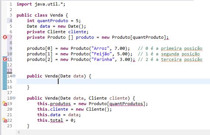Click the class name Venda on line 3
210x135 pixels.
click(x=56, y=15)
